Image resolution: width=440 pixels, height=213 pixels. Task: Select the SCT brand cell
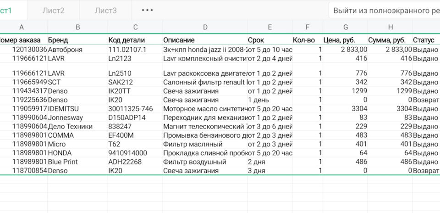[78, 82]
